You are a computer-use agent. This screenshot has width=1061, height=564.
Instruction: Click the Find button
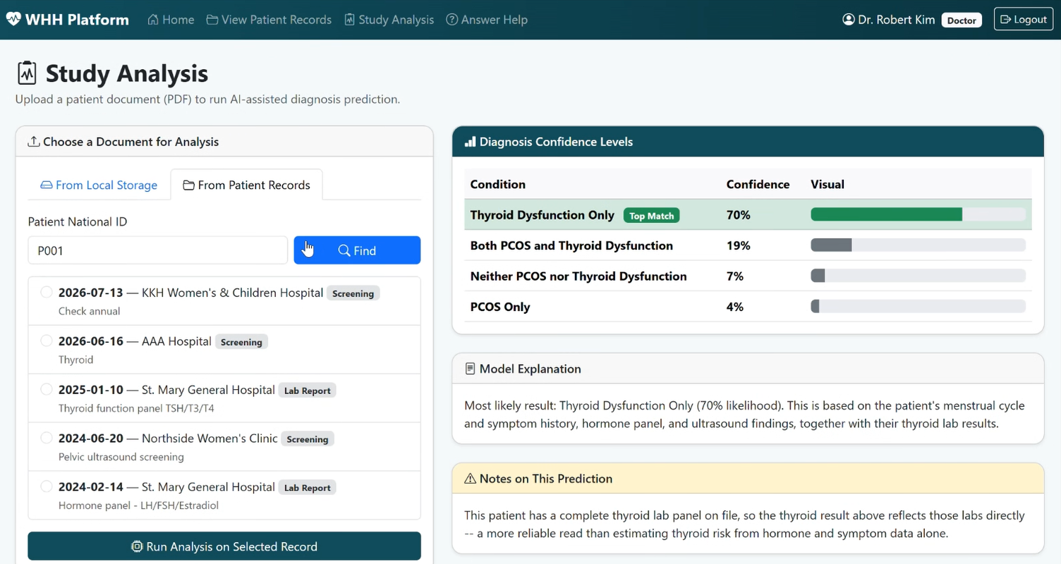tap(357, 250)
